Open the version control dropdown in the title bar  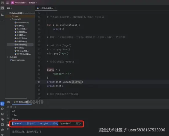tap(33, 3)
